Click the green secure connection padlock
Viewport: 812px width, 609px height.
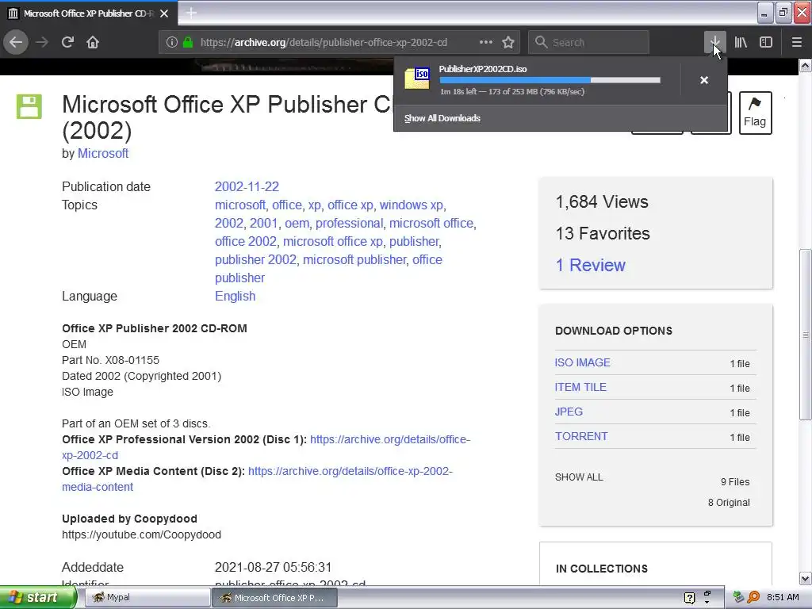pyautogui.click(x=188, y=43)
